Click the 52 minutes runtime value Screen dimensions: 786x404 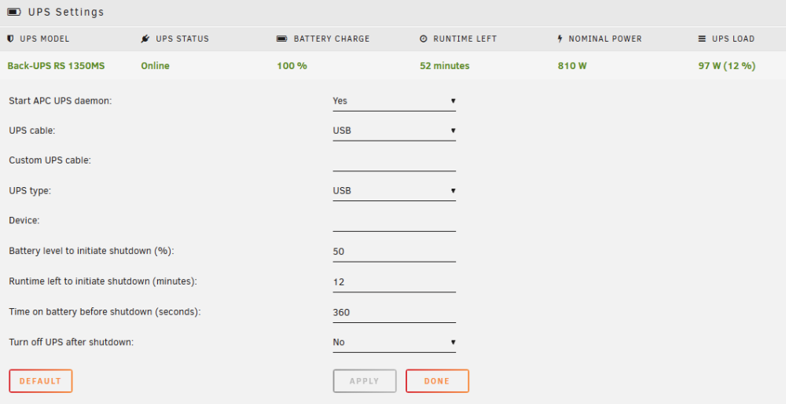pos(445,66)
